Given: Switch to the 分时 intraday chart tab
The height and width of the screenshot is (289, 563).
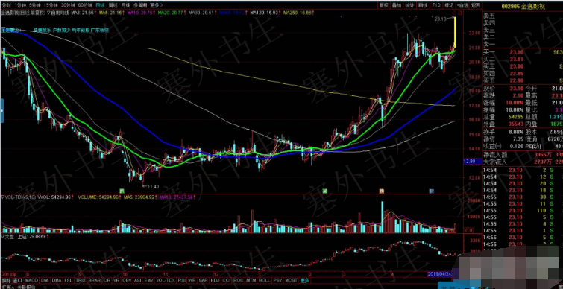Looking at the screenshot, I should [x=6, y=5].
